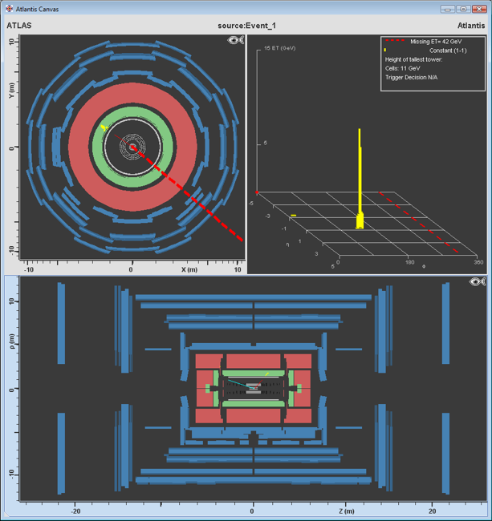Click the ATLAS label at top left
Image resolution: width=492 pixels, height=521 pixels.
click(x=18, y=26)
